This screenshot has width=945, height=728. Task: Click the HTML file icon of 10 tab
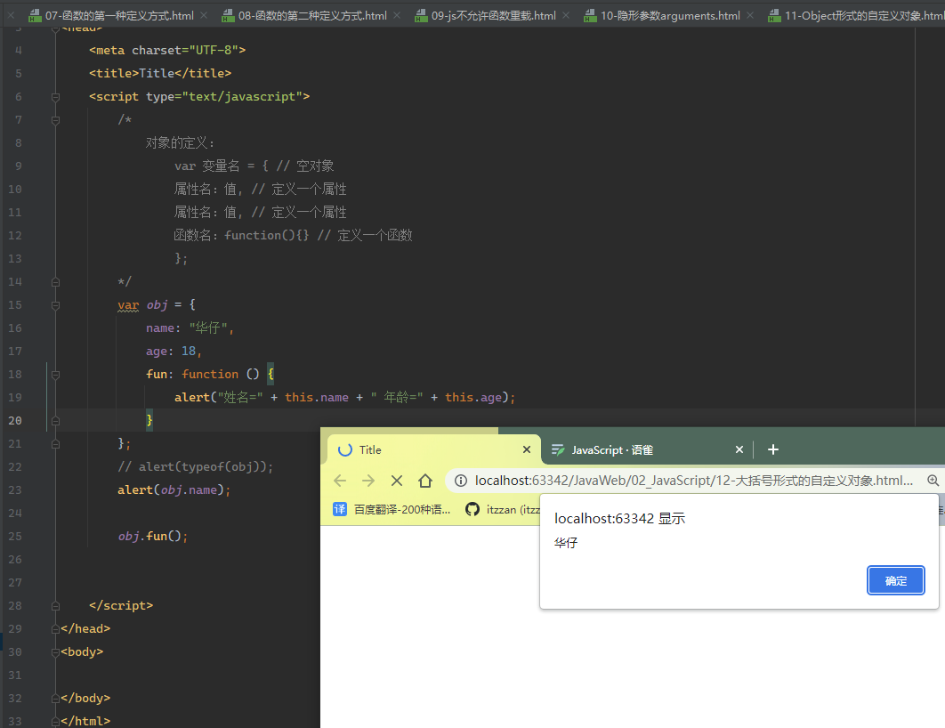click(590, 16)
